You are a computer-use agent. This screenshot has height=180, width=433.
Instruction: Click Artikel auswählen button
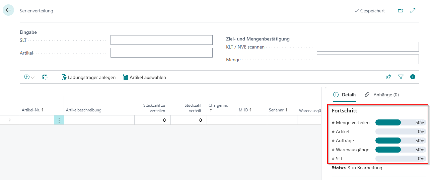(145, 77)
